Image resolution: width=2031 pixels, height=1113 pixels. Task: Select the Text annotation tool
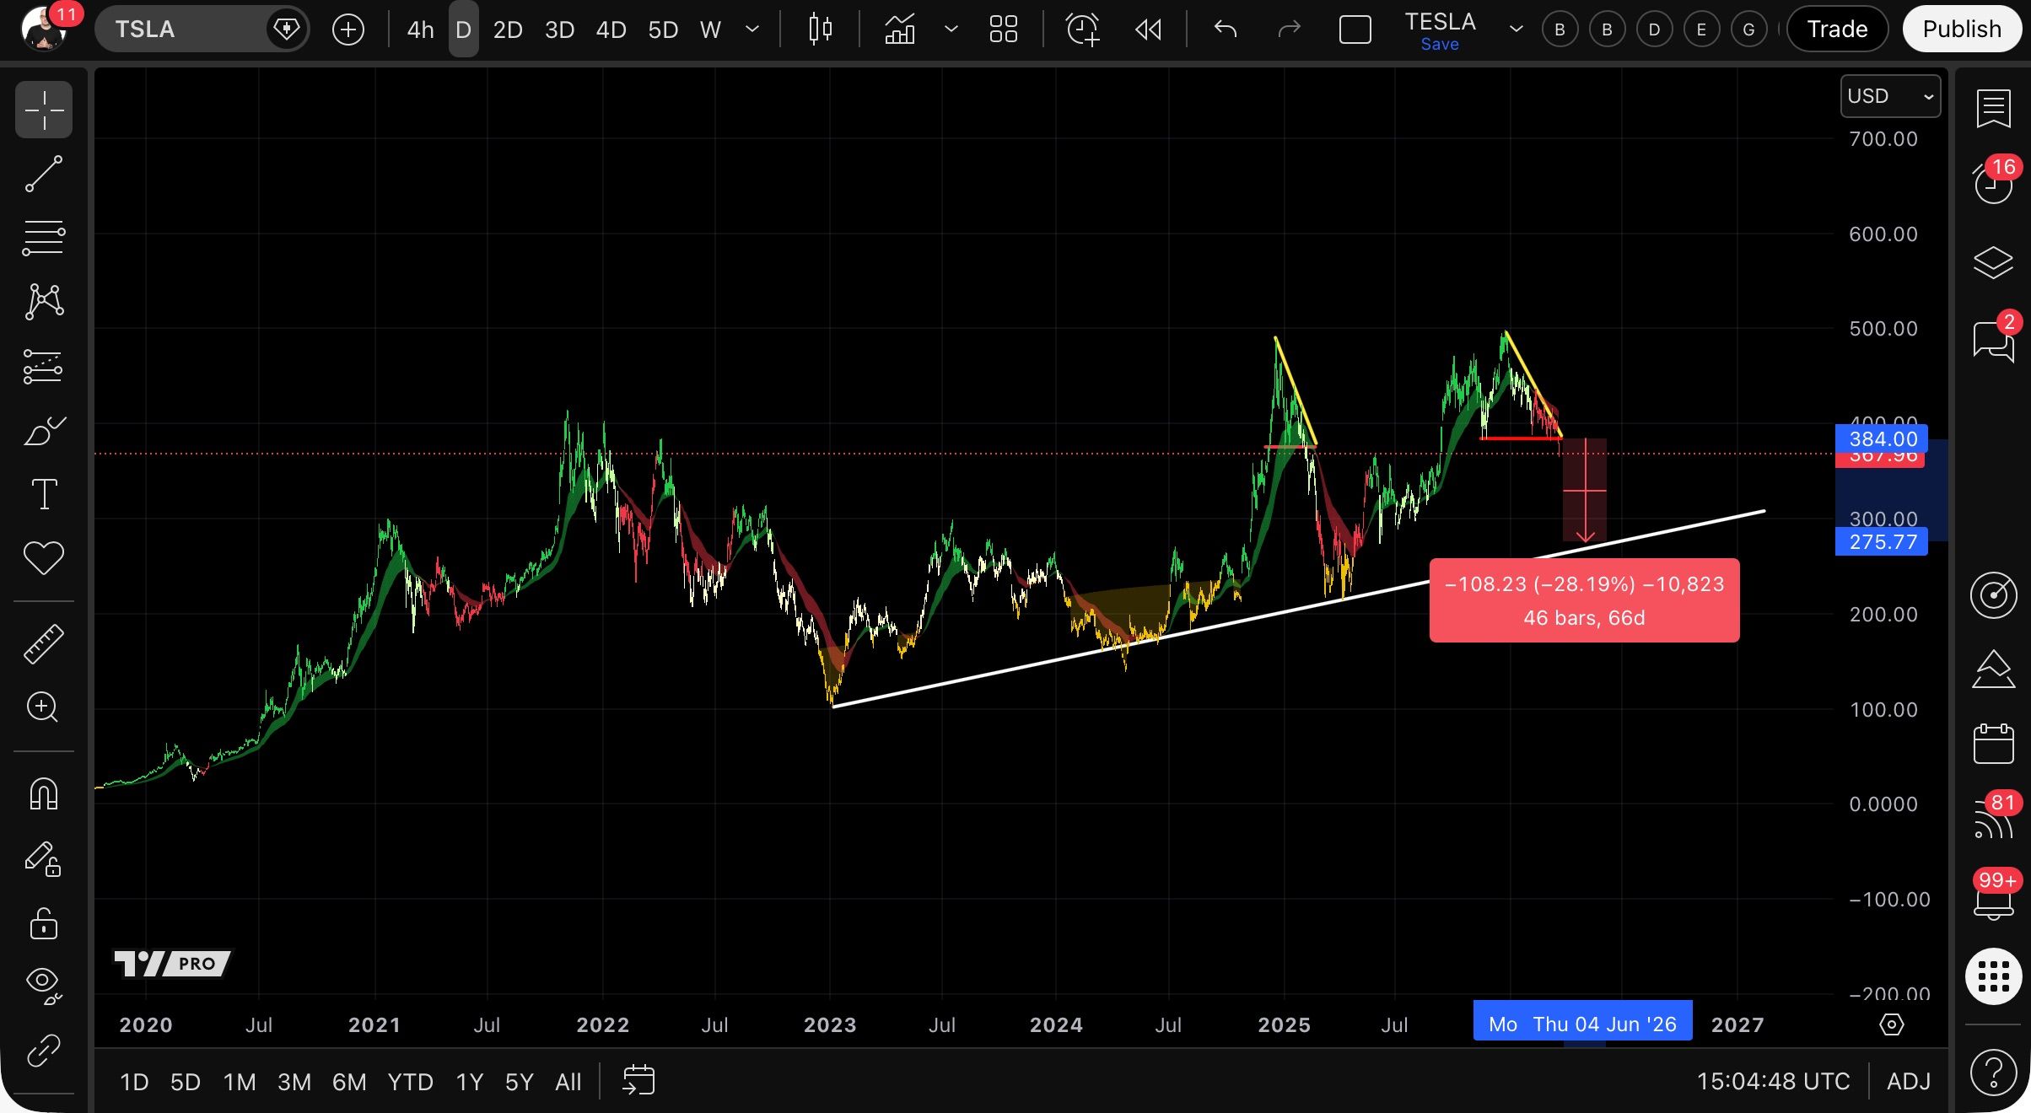tap(43, 494)
